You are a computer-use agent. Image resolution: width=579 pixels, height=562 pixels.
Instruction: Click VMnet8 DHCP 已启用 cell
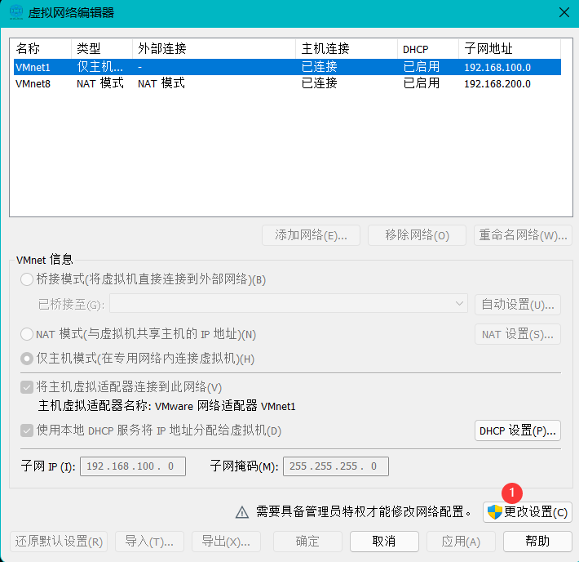click(x=422, y=83)
